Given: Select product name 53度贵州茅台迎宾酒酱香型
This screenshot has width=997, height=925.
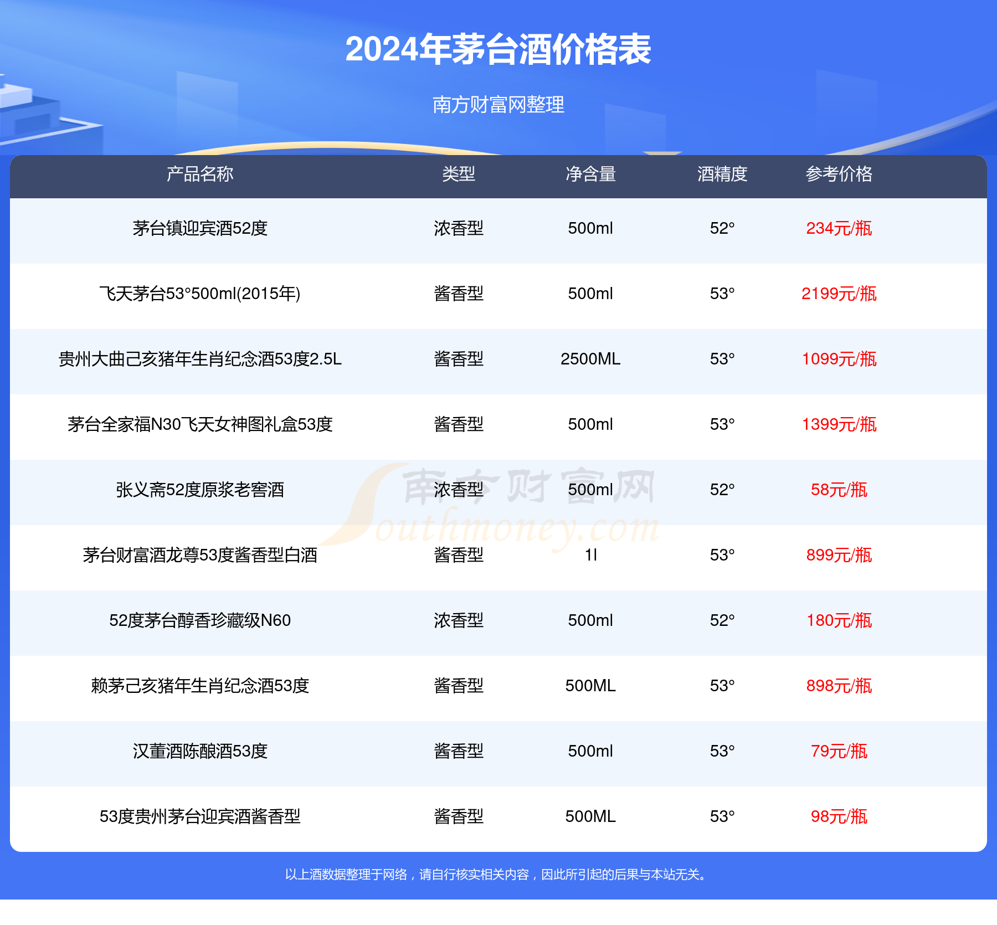Looking at the screenshot, I should [x=200, y=816].
